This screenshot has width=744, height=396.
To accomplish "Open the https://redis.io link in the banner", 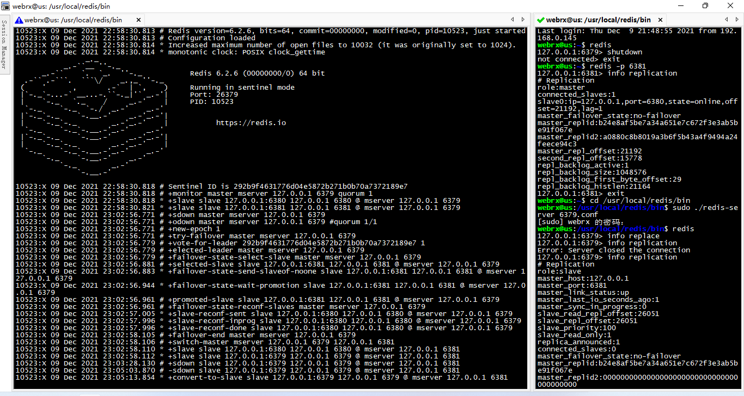I will point(251,123).
